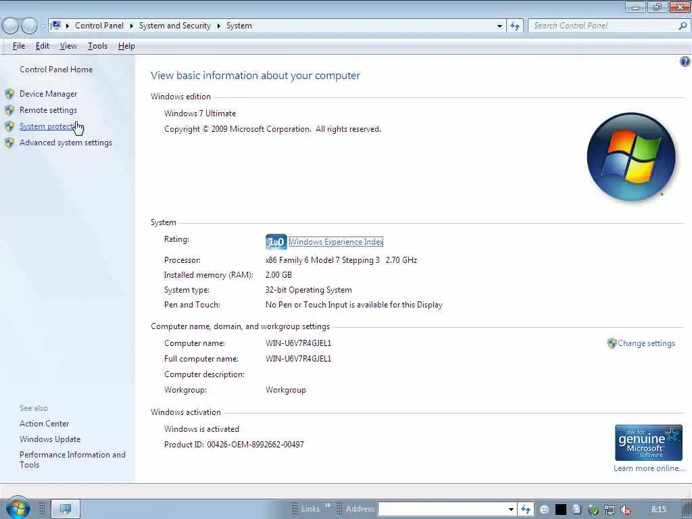Viewport: 692px width, 519px height.
Task: Click the System taskbar button
Action: [x=66, y=509]
